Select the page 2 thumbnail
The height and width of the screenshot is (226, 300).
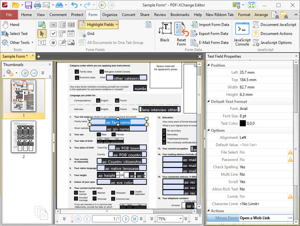click(x=23, y=137)
